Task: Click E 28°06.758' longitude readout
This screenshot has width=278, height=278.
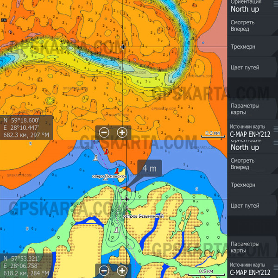Action: coord(21,266)
